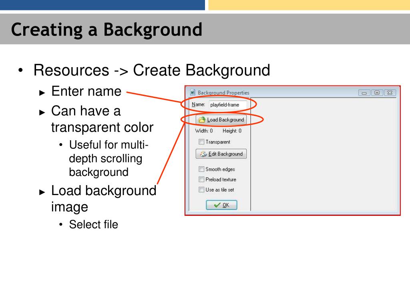
Task: Click the Load background image bullet
Action: (x=104, y=199)
